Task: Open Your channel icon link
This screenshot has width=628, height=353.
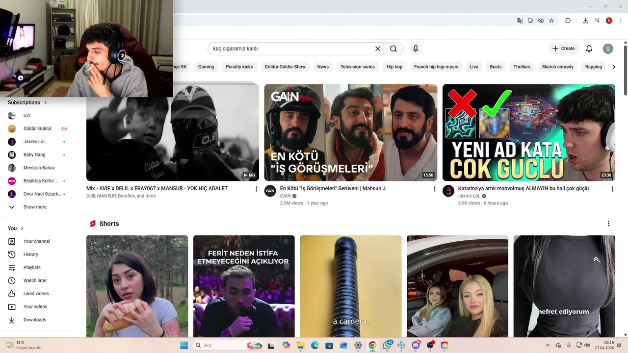Action: tap(12, 241)
